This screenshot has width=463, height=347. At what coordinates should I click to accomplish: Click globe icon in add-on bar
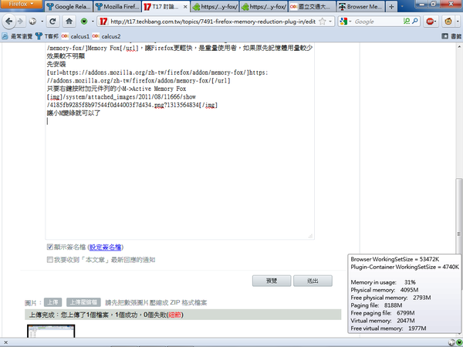click(451, 342)
